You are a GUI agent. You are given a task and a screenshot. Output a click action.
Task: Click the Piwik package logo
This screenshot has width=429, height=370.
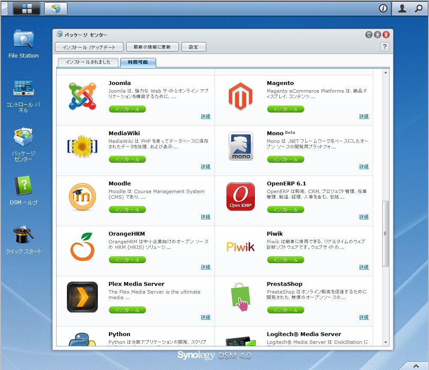[x=241, y=246]
